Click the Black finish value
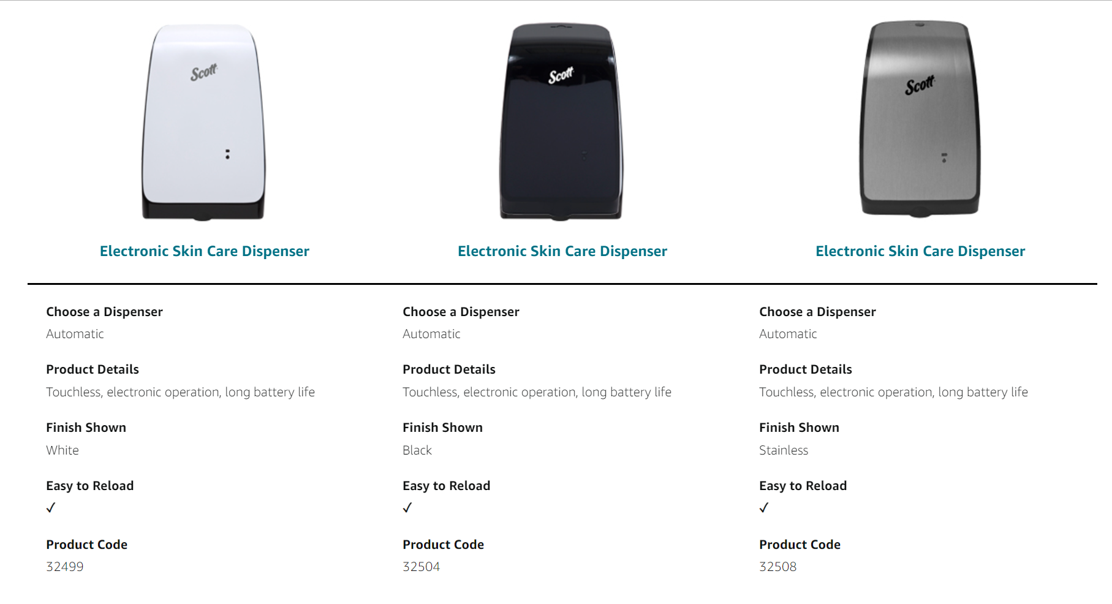The width and height of the screenshot is (1112, 604). pos(417,450)
